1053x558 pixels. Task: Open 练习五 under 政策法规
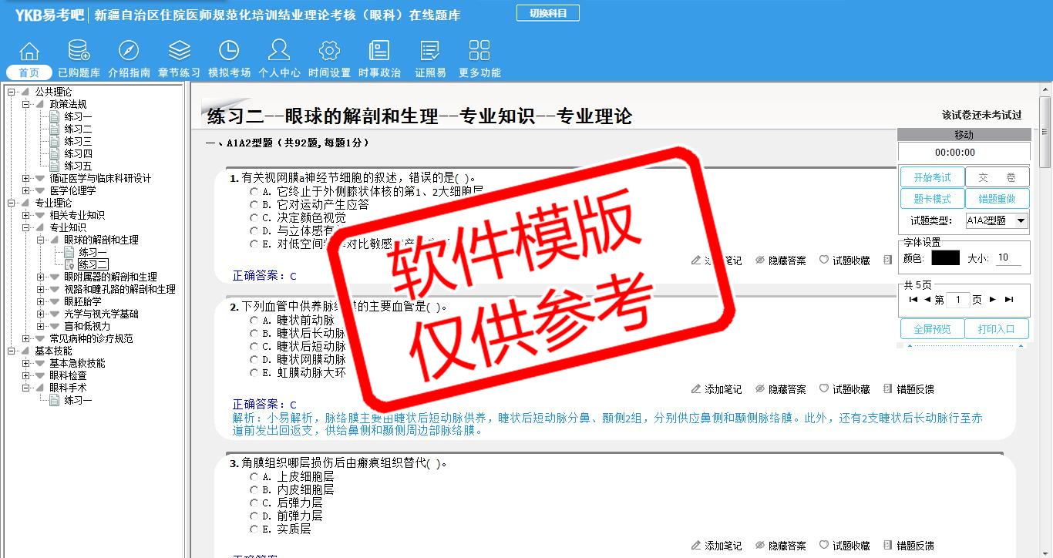[x=78, y=166]
